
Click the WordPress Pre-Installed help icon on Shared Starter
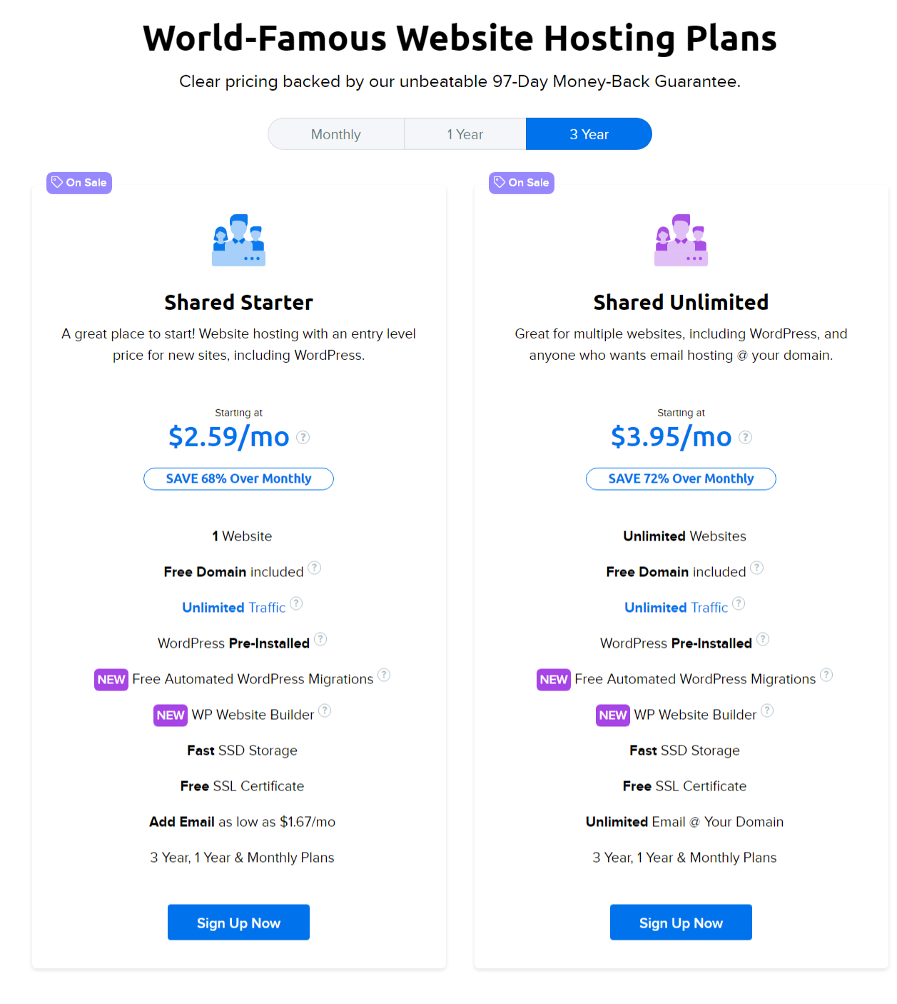320,640
